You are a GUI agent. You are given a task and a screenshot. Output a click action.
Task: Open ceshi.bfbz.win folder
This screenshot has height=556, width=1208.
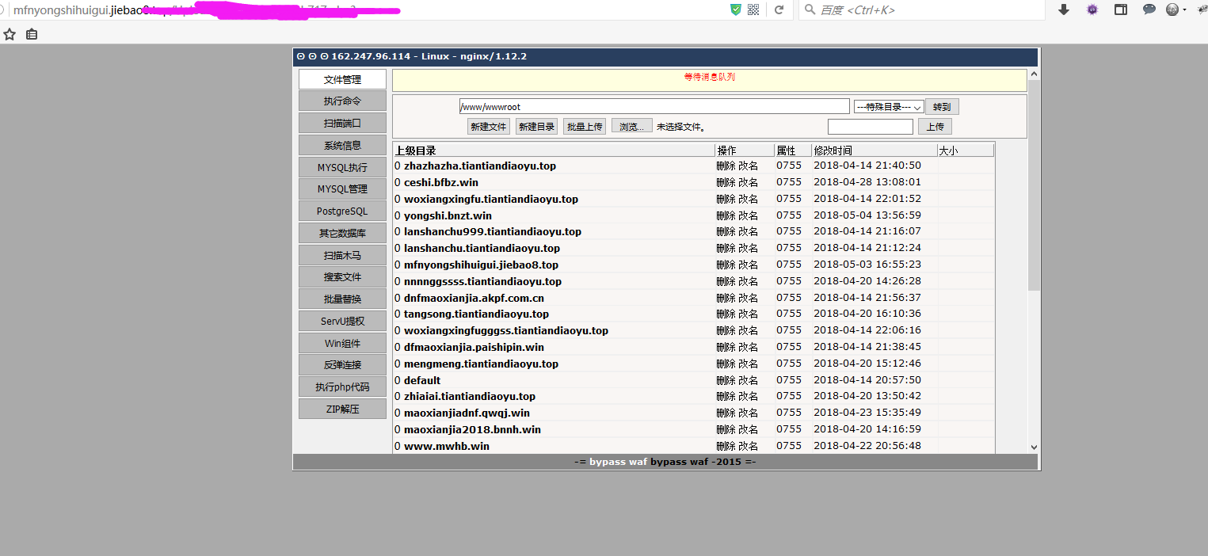point(441,182)
